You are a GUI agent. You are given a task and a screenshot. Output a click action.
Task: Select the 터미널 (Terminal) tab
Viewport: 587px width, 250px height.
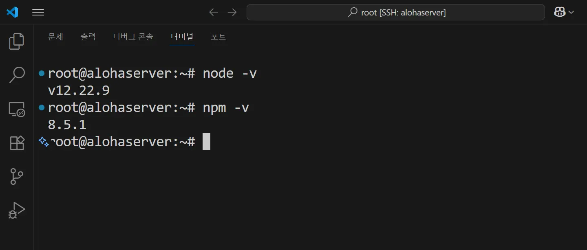tap(182, 37)
